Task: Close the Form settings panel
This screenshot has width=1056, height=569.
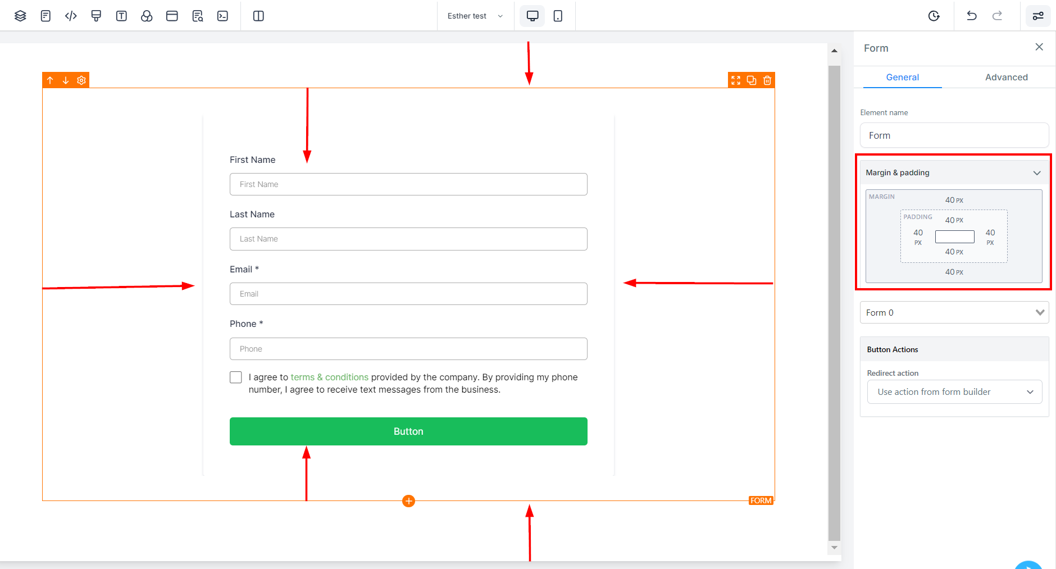Action: pos(1039,47)
